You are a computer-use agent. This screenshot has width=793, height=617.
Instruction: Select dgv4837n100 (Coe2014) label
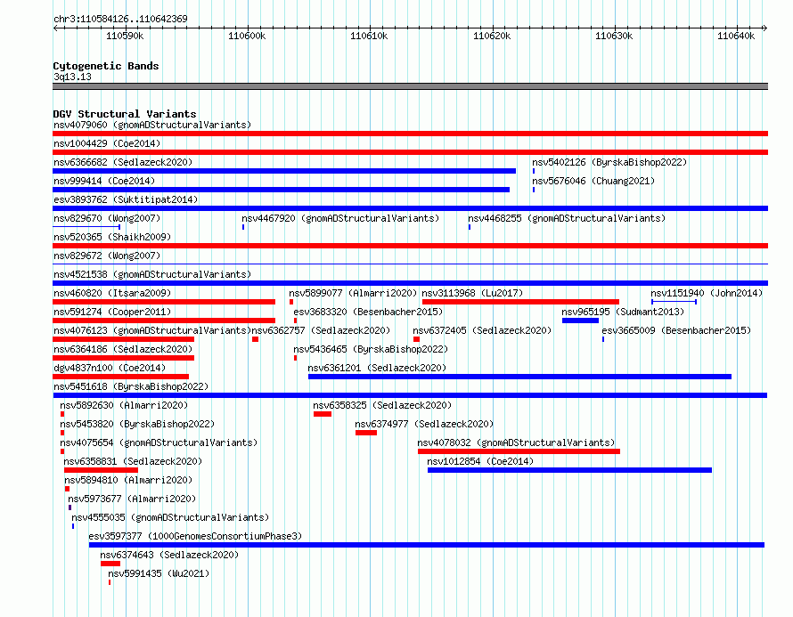pos(110,368)
